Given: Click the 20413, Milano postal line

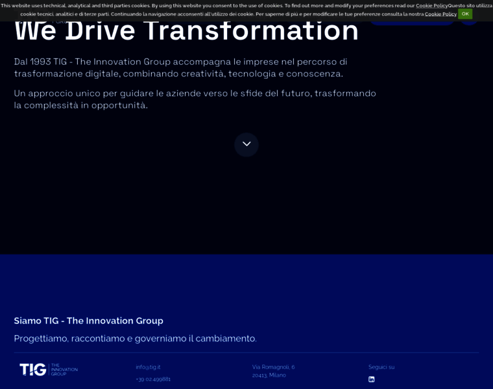Looking at the screenshot, I should pyautogui.click(x=269, y=375).
